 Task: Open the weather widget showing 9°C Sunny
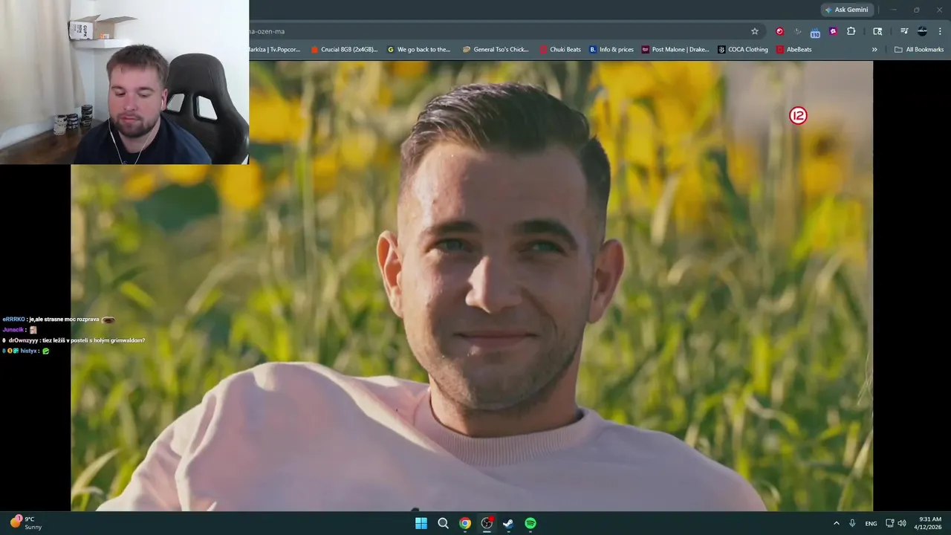point(26,523)
